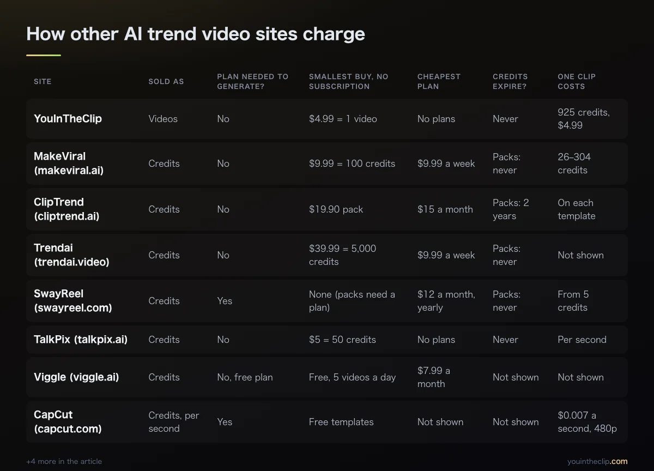Image resolution: width=654 pixels, height=471 pixels.
Task: Click 'Credits, per second' cell
Action: coord(174,421)
